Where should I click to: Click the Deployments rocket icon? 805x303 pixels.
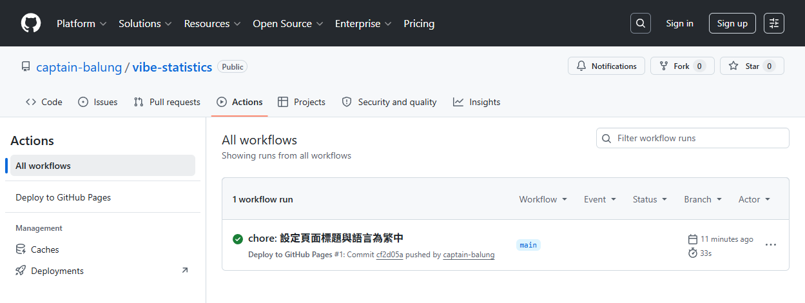click(x=21, y=271)
